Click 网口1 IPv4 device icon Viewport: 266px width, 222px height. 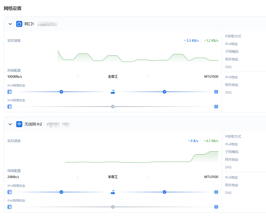[x=10, y=92]
